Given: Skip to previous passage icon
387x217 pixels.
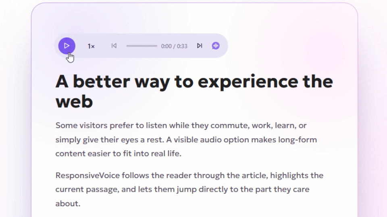Looking at the screenshot, I should click(x=114, y=46).
